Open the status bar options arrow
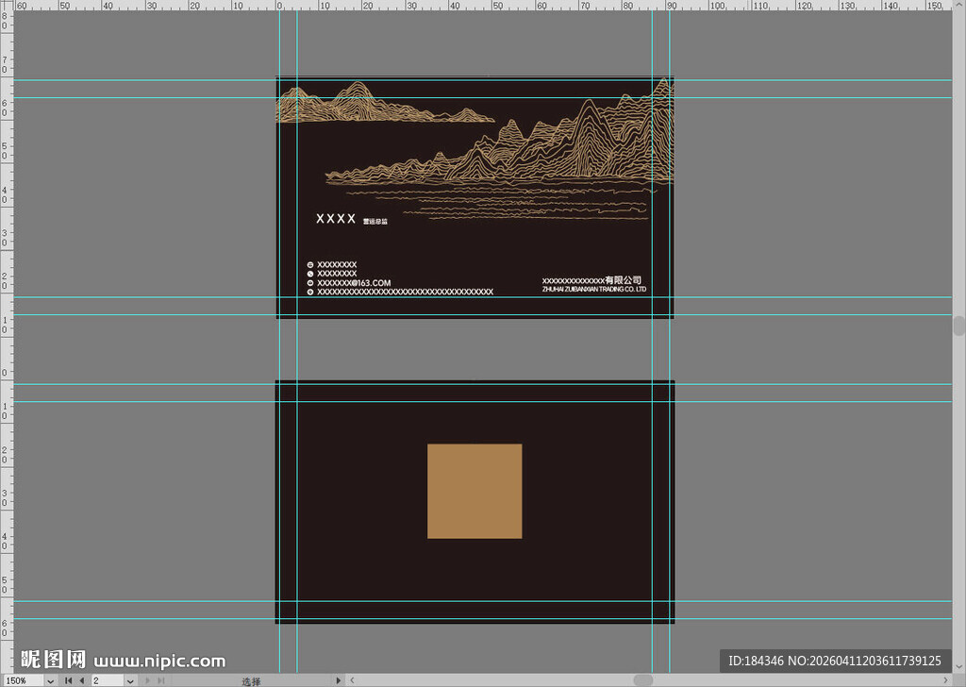The width and height of the screenshot is (966, 687). (338, 680)
